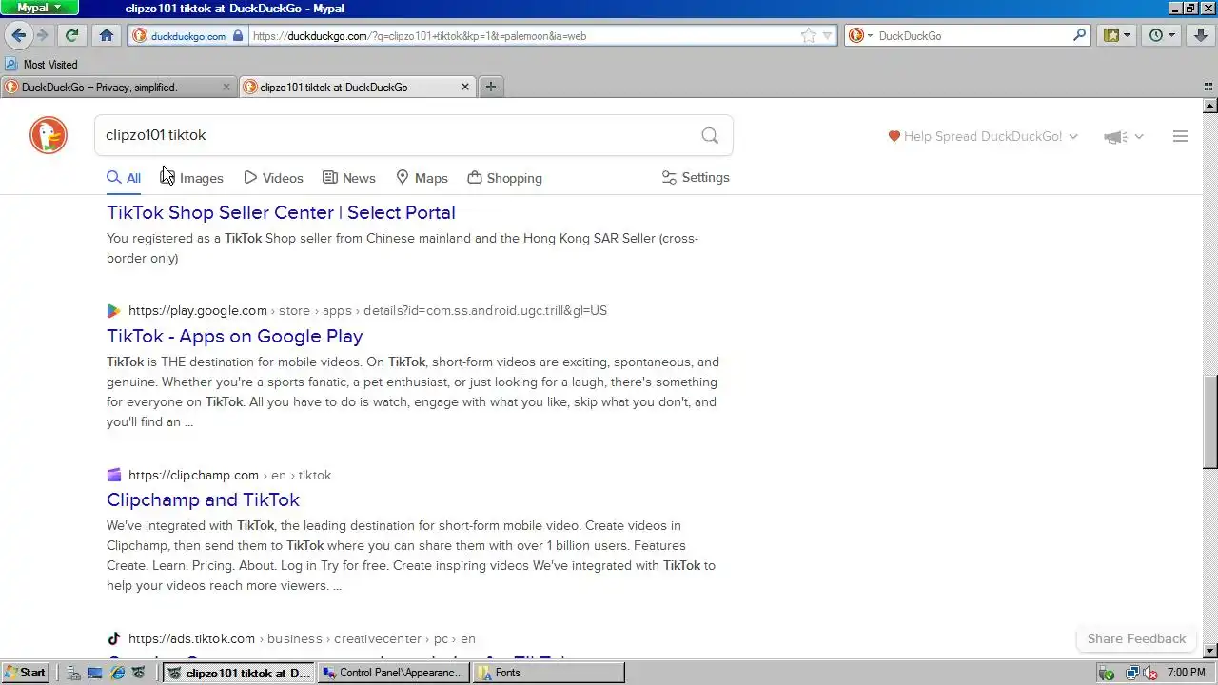Close the DuckDuckGo – Privacy, simplified tab
Viewport: 1218px width, 685px height.
226,87
